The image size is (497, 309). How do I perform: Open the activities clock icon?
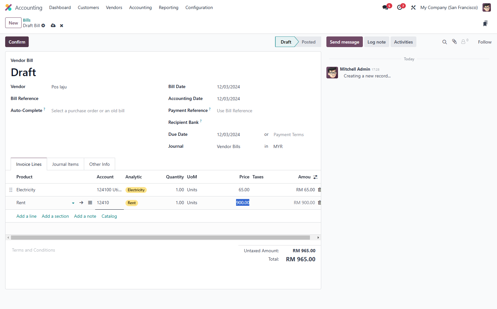[x=400, y=7]
